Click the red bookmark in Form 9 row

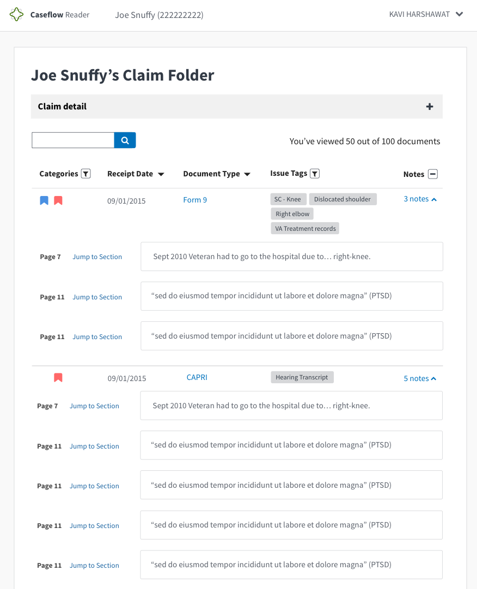tap(58, 200)
